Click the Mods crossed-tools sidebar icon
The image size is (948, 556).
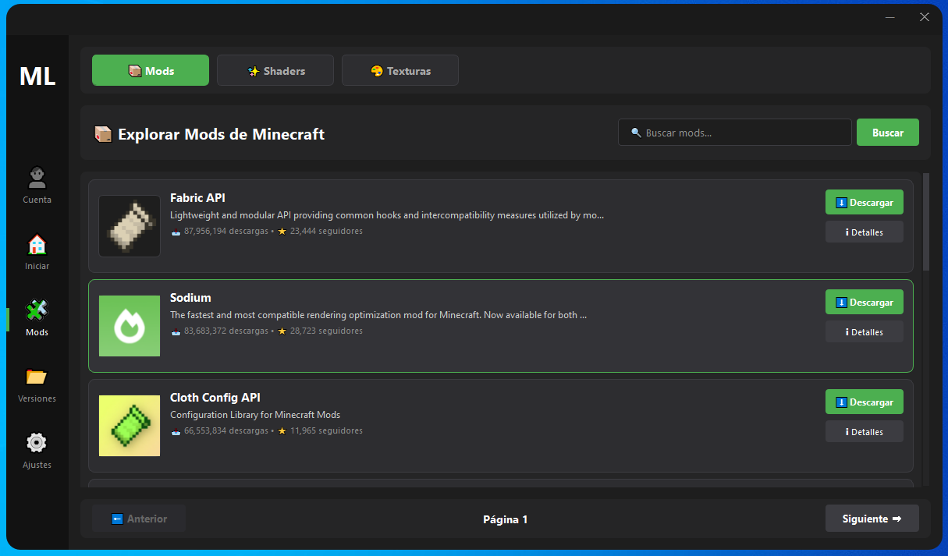37,310
